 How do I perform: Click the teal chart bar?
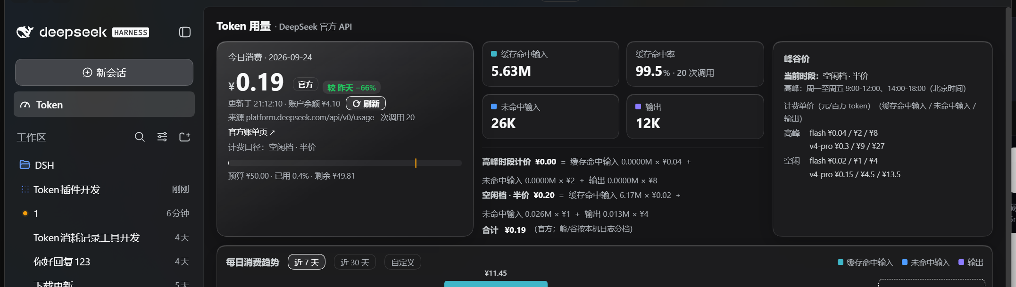point(496,284)
